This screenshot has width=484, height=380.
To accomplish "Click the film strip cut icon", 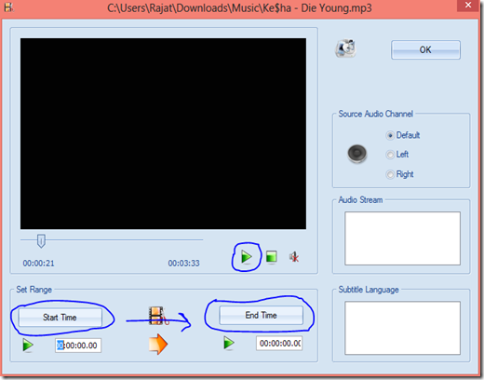I will pyautogui.click(x=158, y=316).
